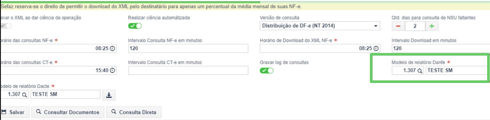This screenshot has height=120, width=490.
Task: Click search magnifier in Modelo de relatório Danfe
Action: point(420,71)
